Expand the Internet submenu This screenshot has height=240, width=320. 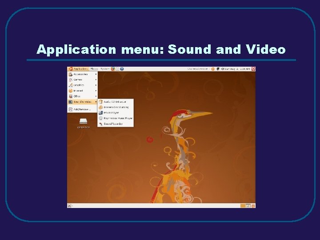pyautogui.click(x=83, y=91)
